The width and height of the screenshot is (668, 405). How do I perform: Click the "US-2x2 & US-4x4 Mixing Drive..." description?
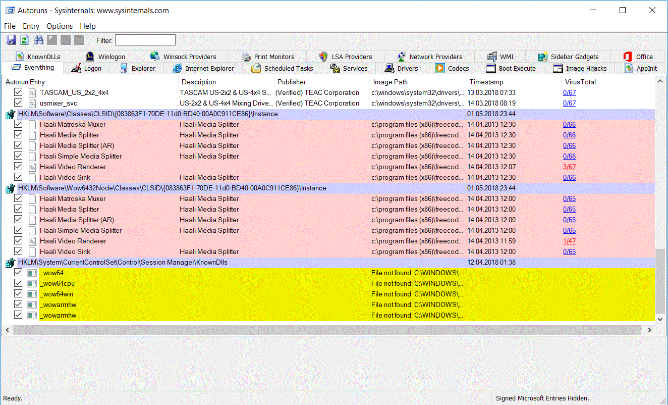[x=227, y=103]
